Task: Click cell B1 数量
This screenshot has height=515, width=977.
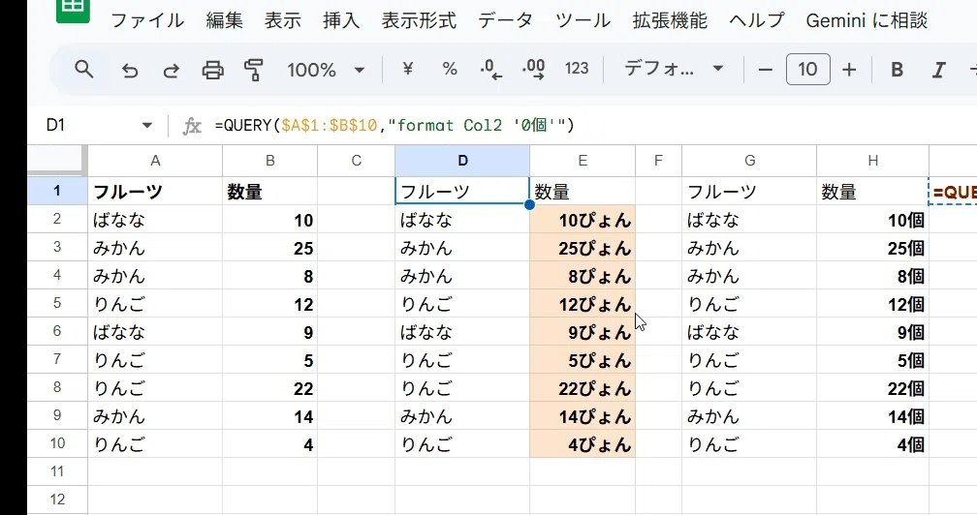Action: [269, 191]
